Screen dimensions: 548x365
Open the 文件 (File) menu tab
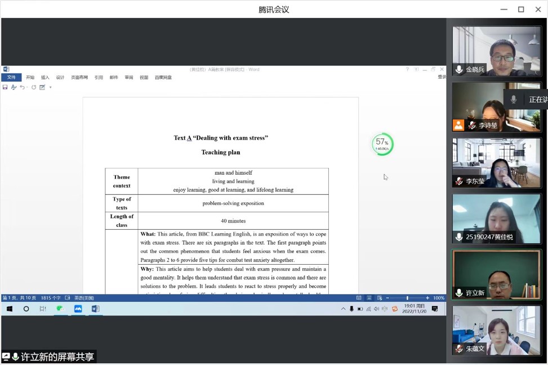[11, 78]
